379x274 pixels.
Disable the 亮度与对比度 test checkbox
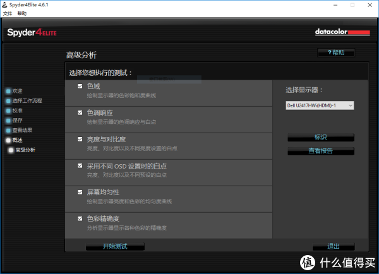80,139
